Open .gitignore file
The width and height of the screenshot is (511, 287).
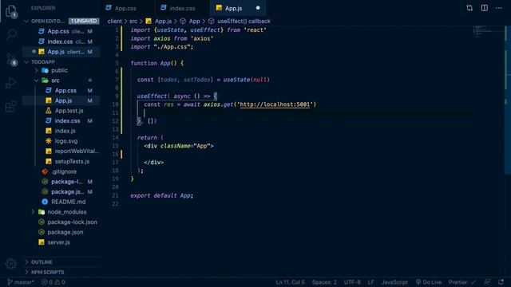[x=61, y=171]
